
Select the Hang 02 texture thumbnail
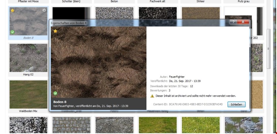pyautogui.click(x=28, y=58)
